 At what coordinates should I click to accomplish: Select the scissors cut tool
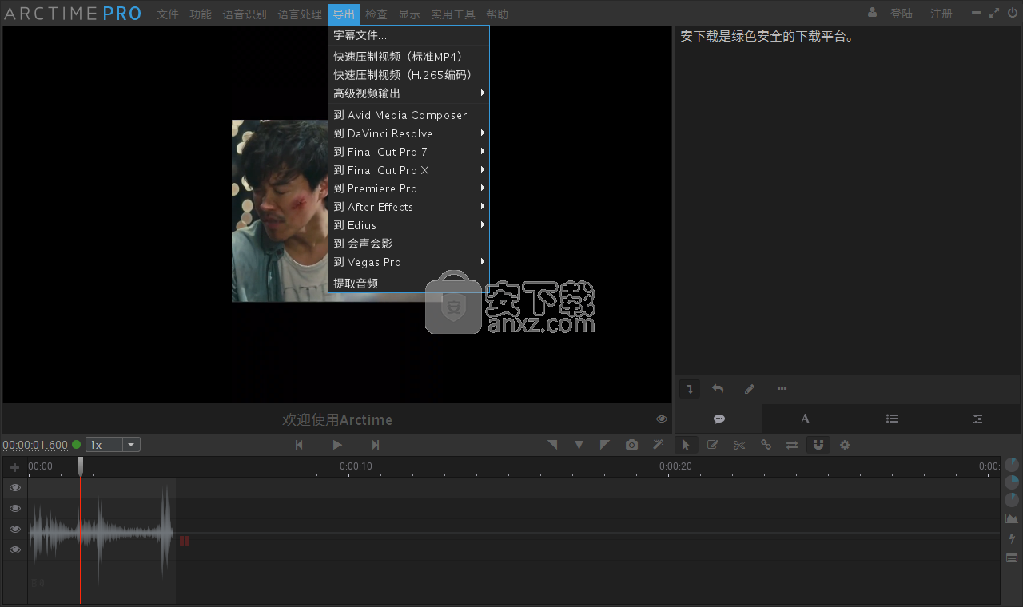tap(739, 445)
